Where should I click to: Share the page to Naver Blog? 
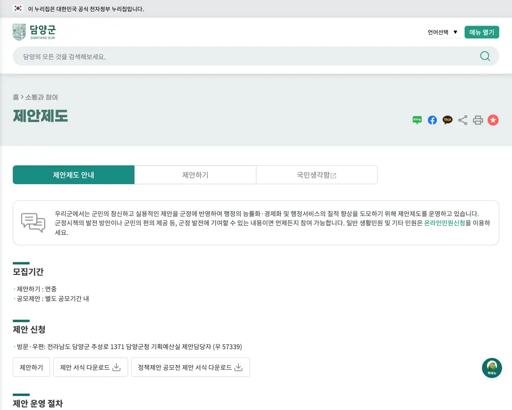coord(417,120)
